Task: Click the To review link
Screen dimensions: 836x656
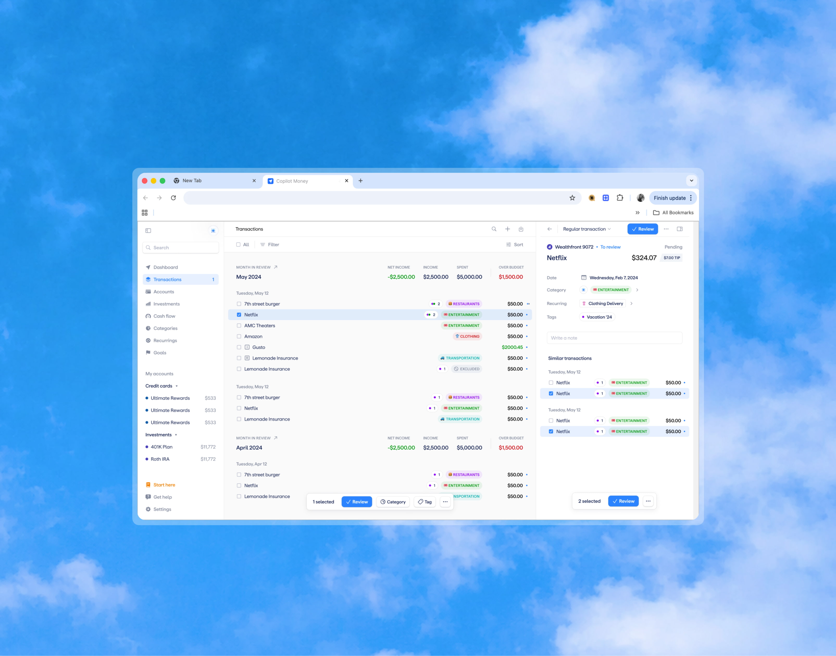Action: 610,247
